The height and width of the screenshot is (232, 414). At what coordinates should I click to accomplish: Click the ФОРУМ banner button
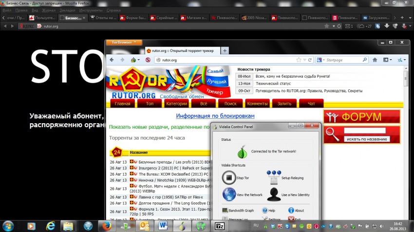pyautogui.click(x=361, y=116)
